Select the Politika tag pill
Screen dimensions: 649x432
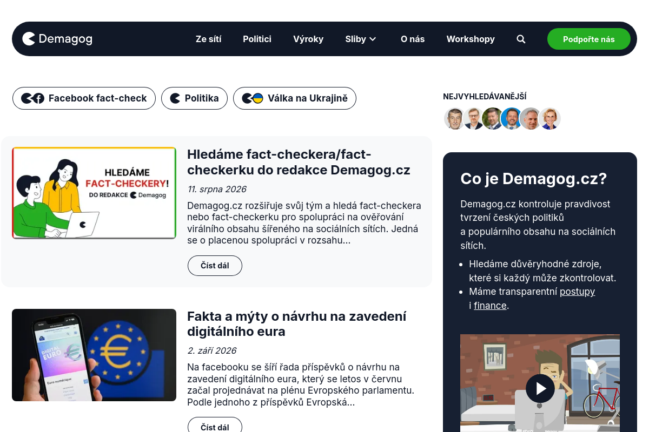click(194, 98)
